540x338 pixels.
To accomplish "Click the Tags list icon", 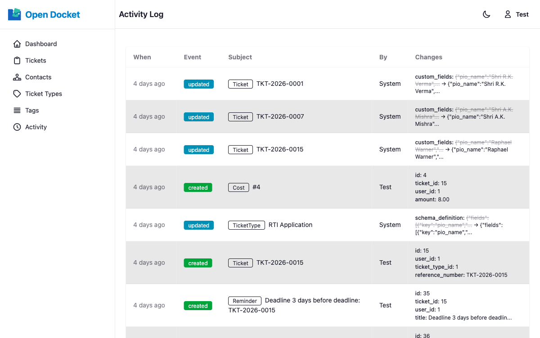I will (x=17, y=110).
